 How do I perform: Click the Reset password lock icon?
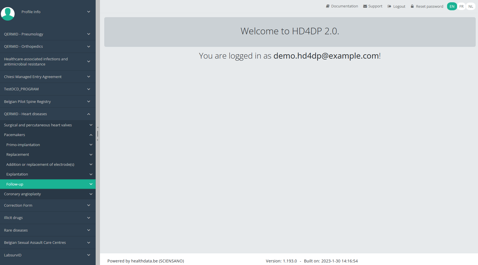point(412,6)
